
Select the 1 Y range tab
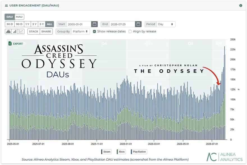(28, 24)
